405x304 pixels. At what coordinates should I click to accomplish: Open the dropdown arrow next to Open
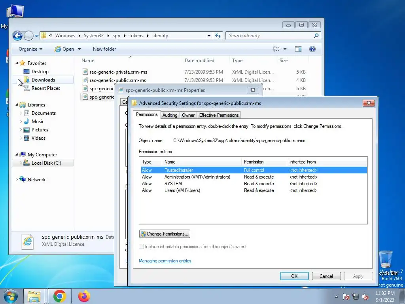coord(79,49)
